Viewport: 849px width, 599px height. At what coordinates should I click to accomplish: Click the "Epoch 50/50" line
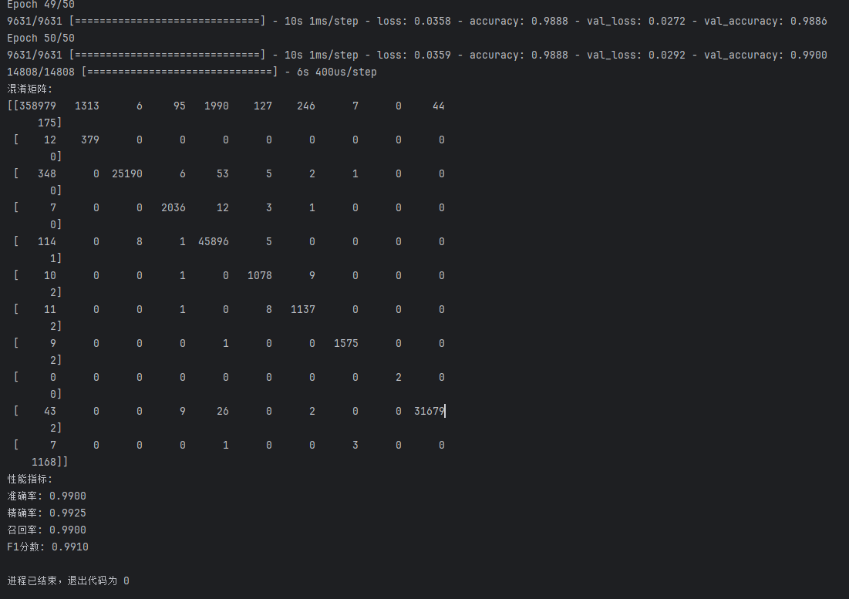click(x=41, y=38)
